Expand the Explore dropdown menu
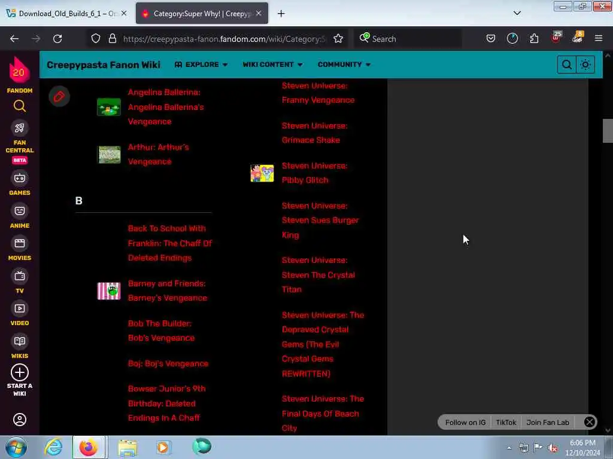Image resolution: width=613 pixels, height=459 pixels. [201, 65]
